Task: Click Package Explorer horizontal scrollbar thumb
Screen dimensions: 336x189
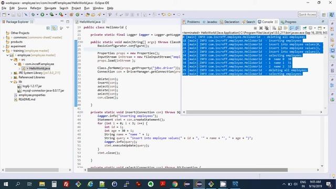Action: click(32, 170)
